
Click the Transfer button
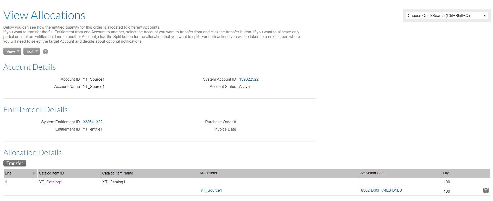[15, 163]
